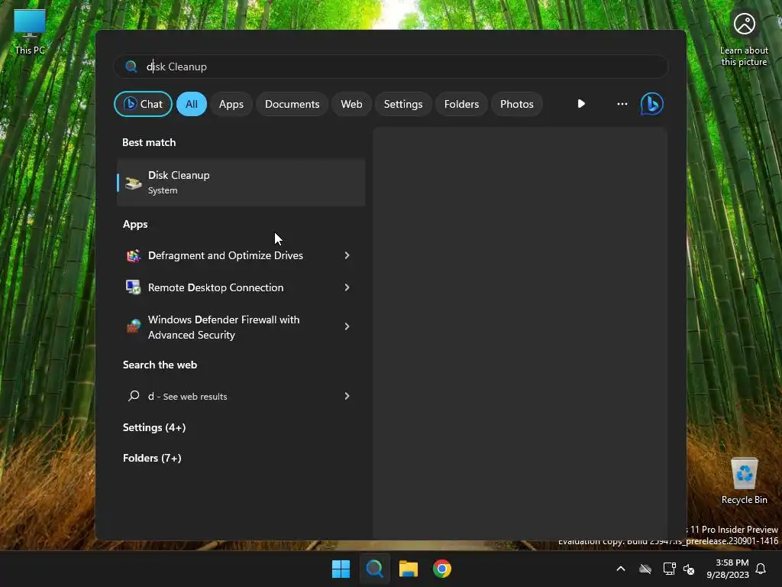Open 'd - See web results' entry
Screen dimensions: 782x587
(x=188, y=397)
